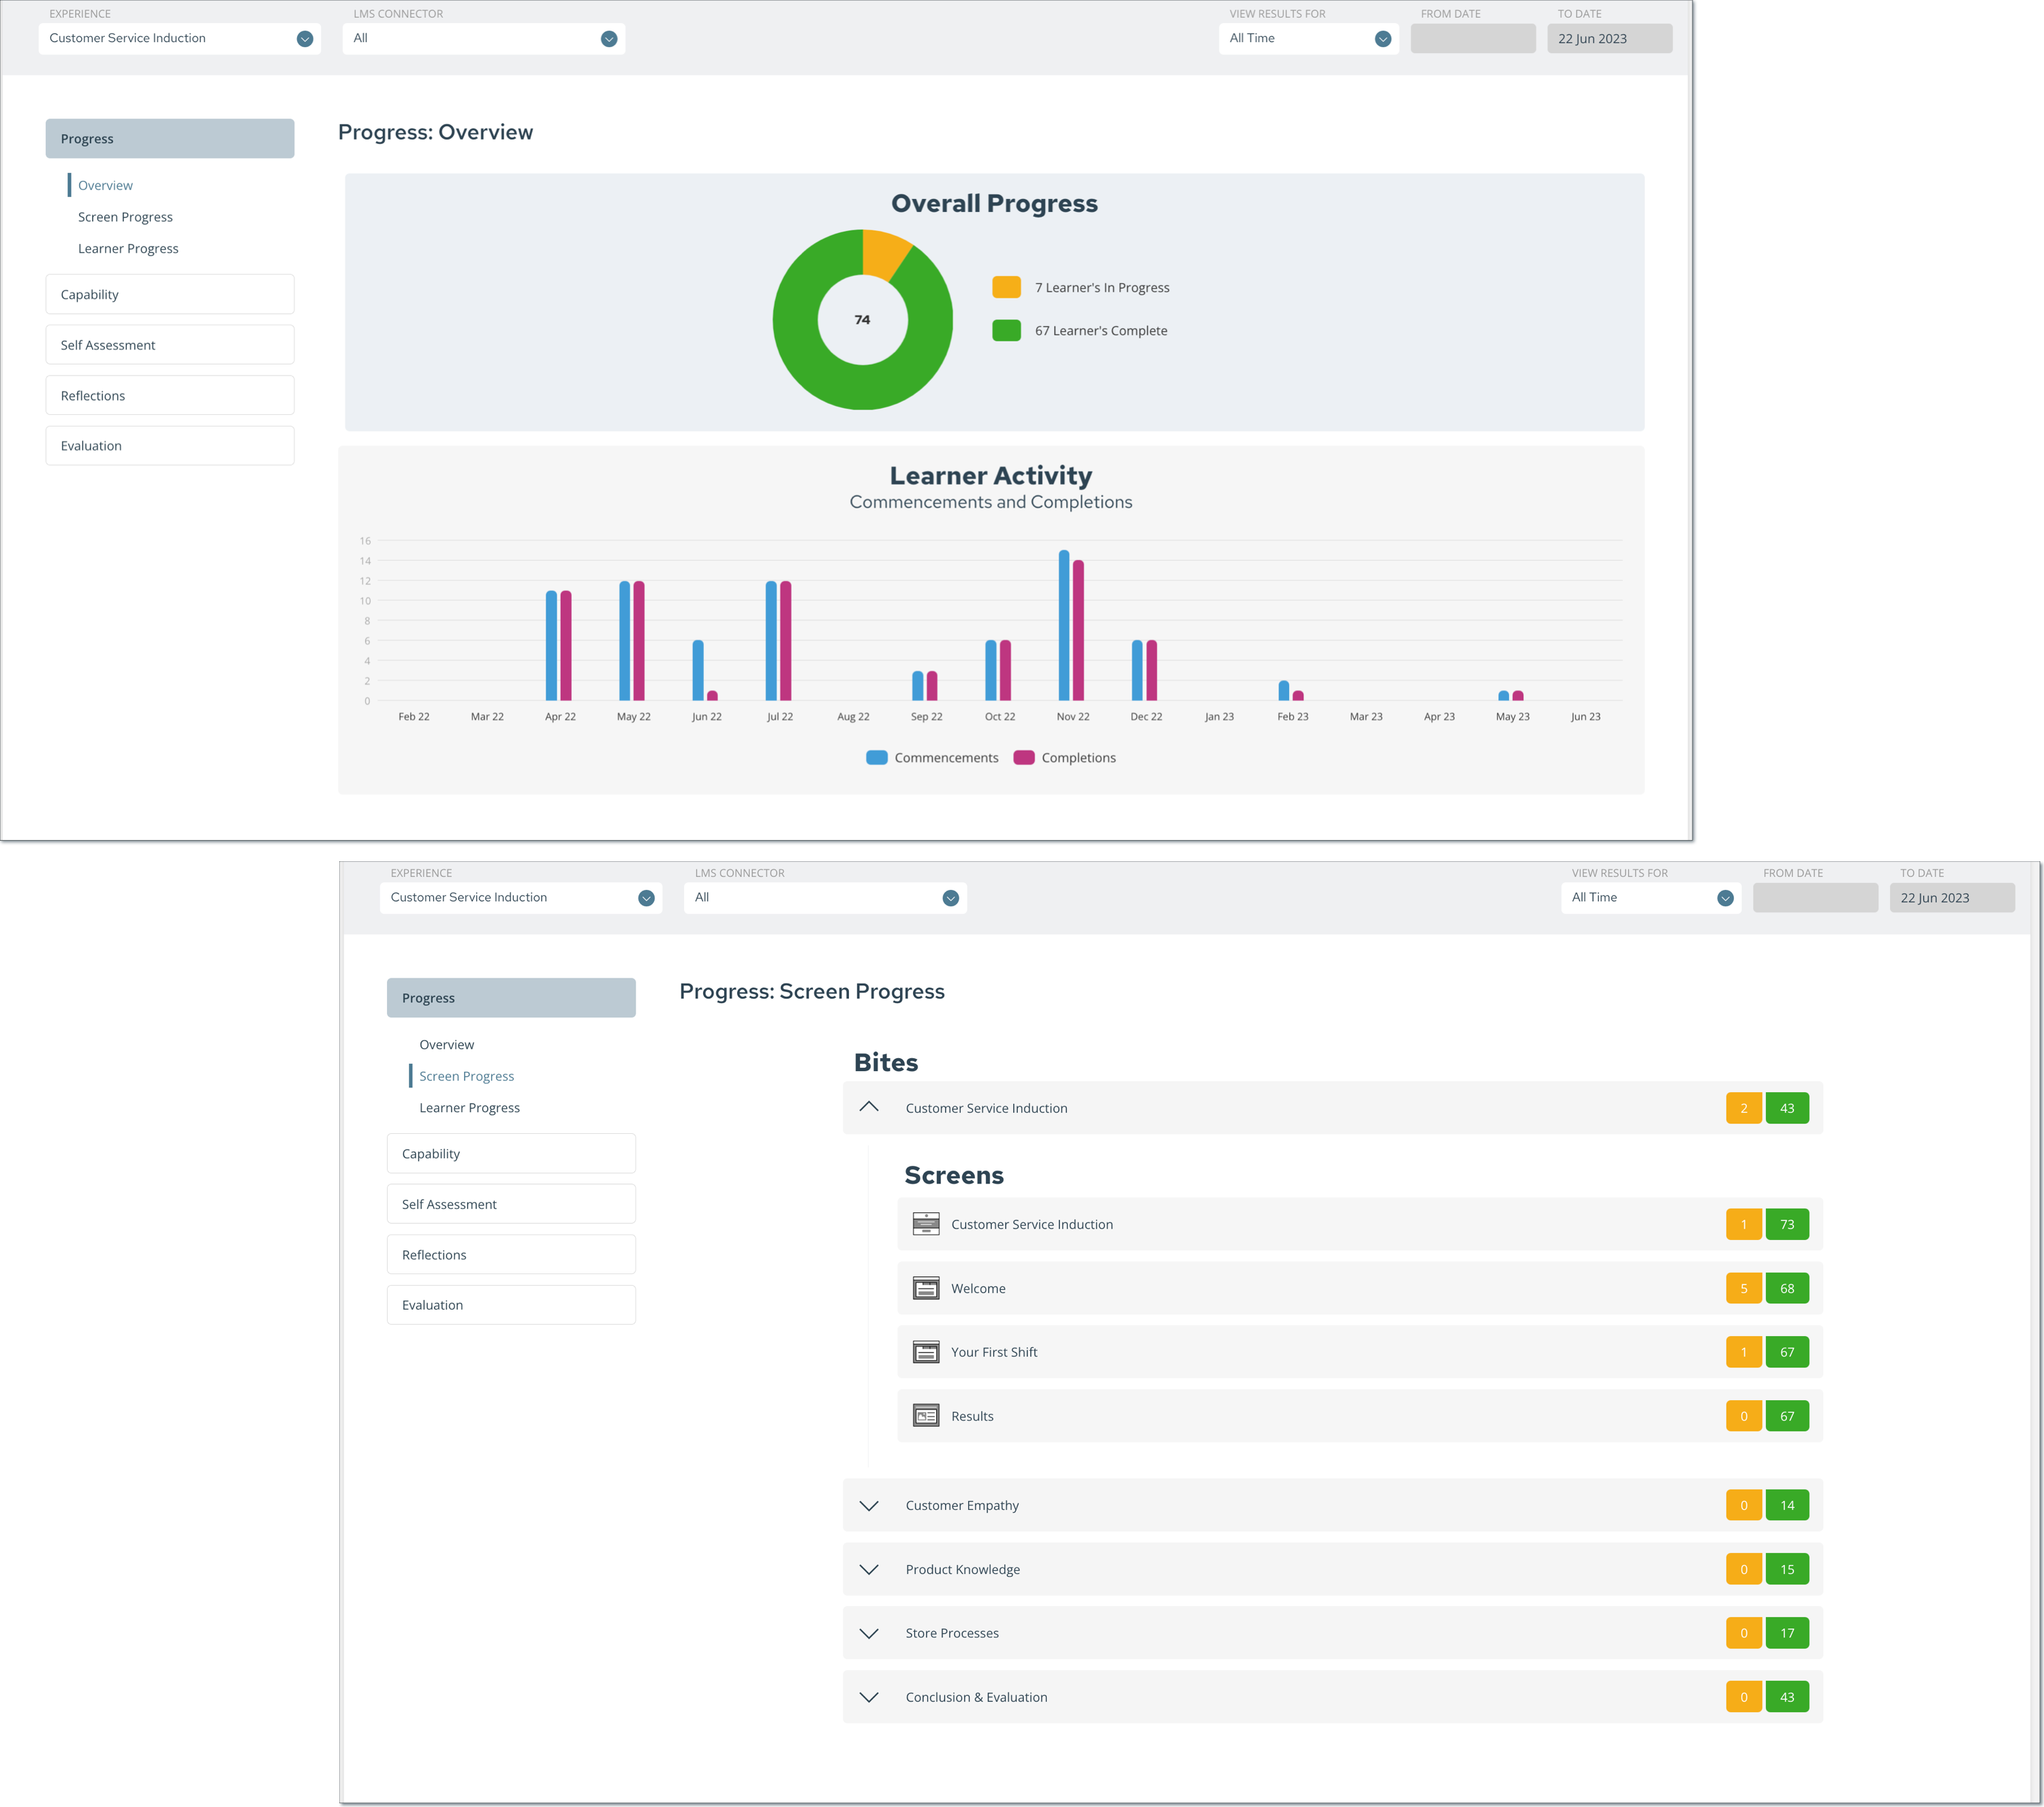Select Progress section in Screen Progress window sidebar
This screenshot has height=1807, width=2044.
pyautogui.click(x=511, y=998)
